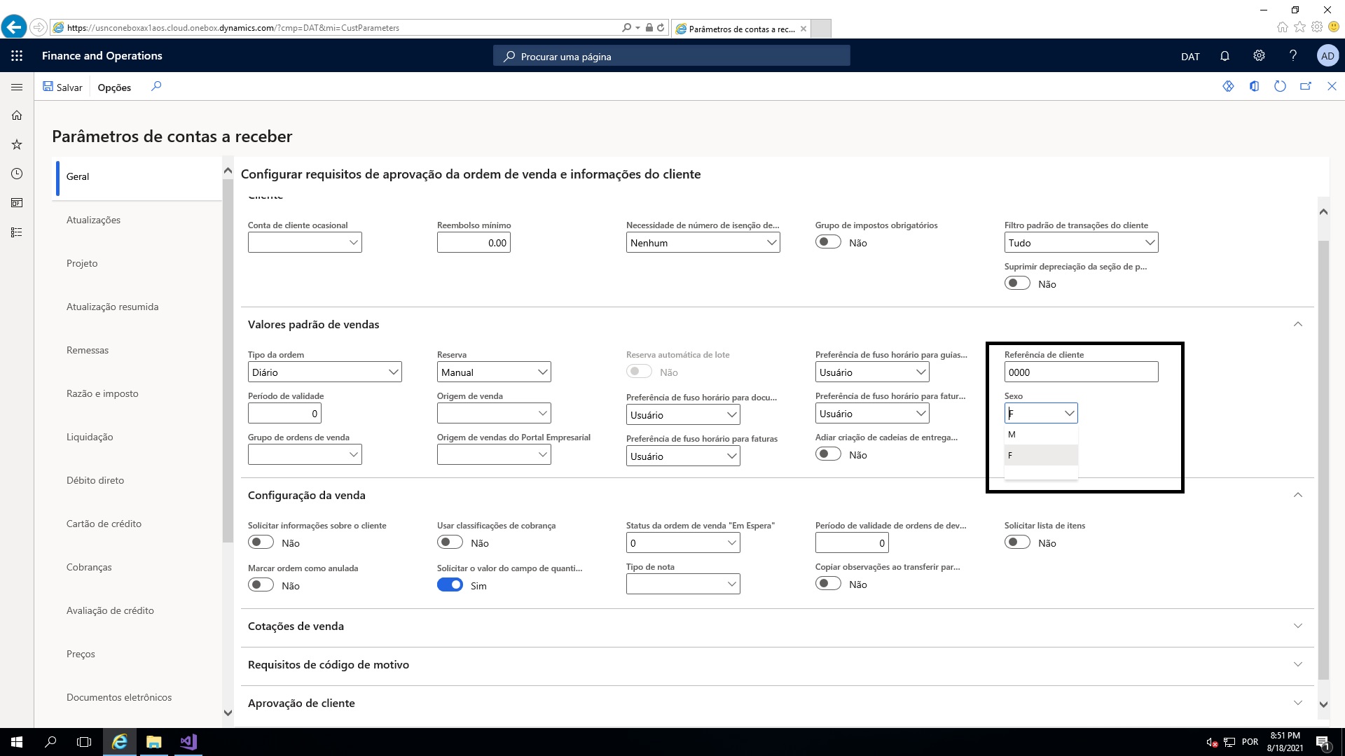Open the Microsoft 365 app launcher grid

pyautogui.click(x=16, y=55)
